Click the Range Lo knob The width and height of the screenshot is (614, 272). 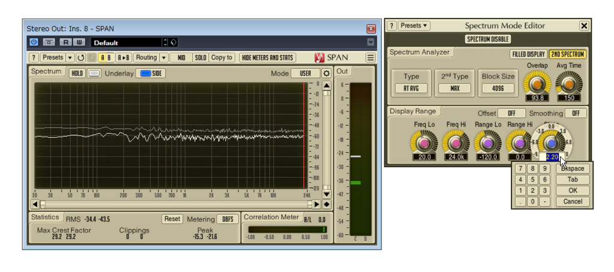[x=488, y=143]
